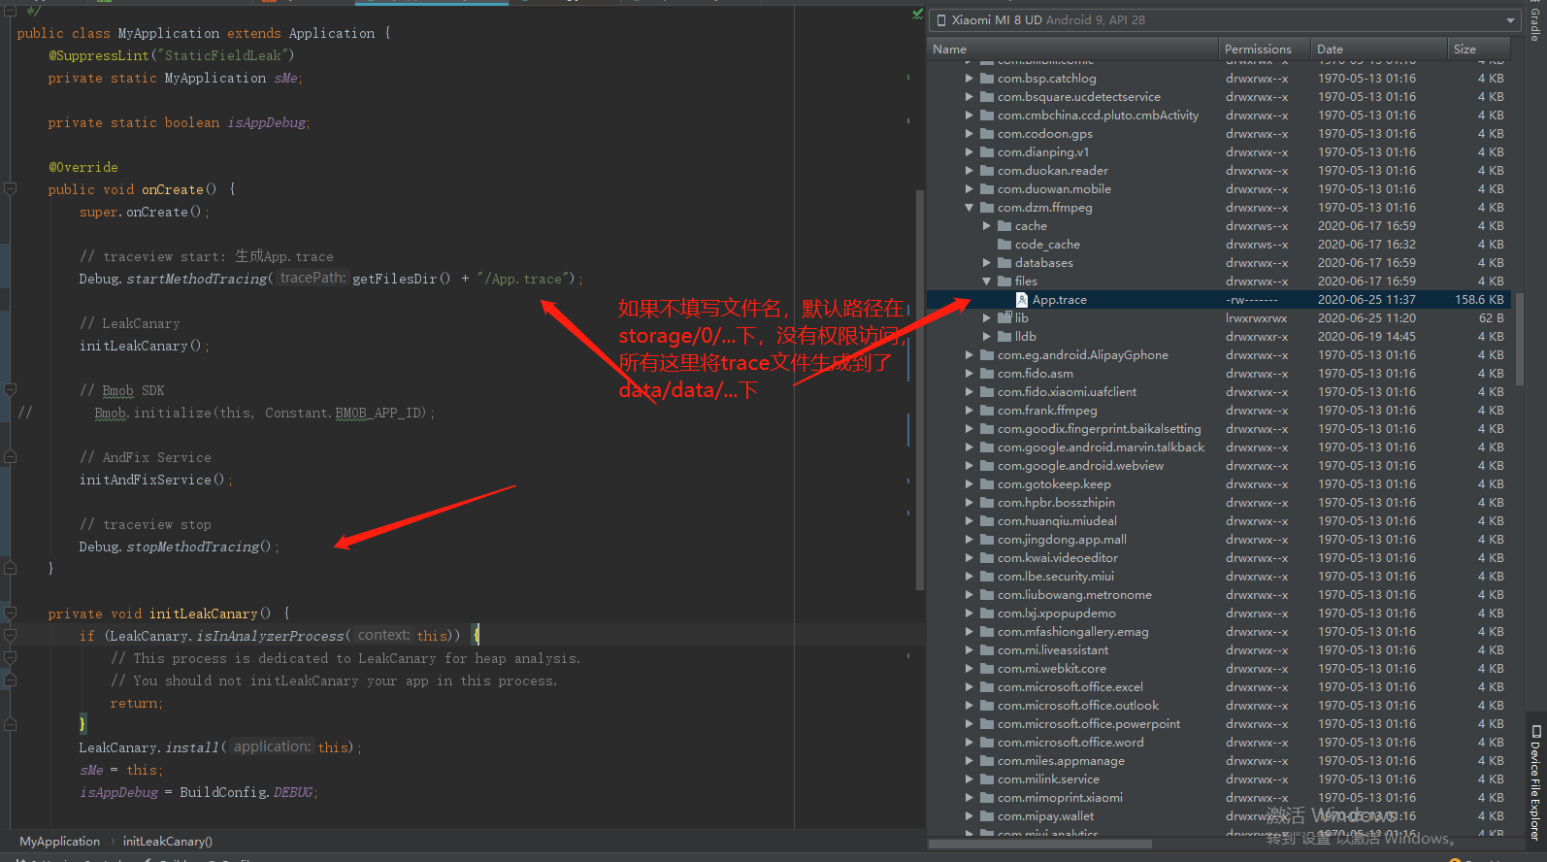The height and width of the screenshot is (862, 1547).
Task: Sort files by the Name column header
Action: 1071,49
